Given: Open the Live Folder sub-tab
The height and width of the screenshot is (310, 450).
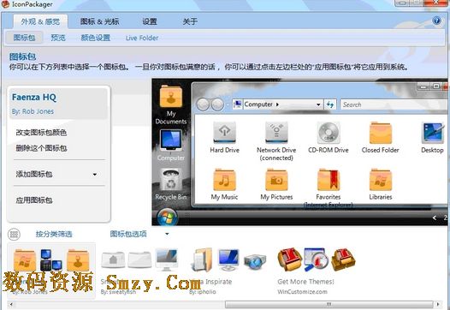Looking at the screenshot, I should [142, 38].
